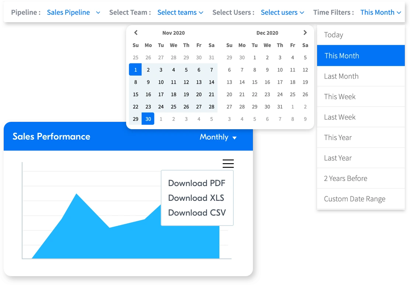Select December 25 in the calendar
The height and width of the screenshot is (285, 410).
[x=293, y=94]
